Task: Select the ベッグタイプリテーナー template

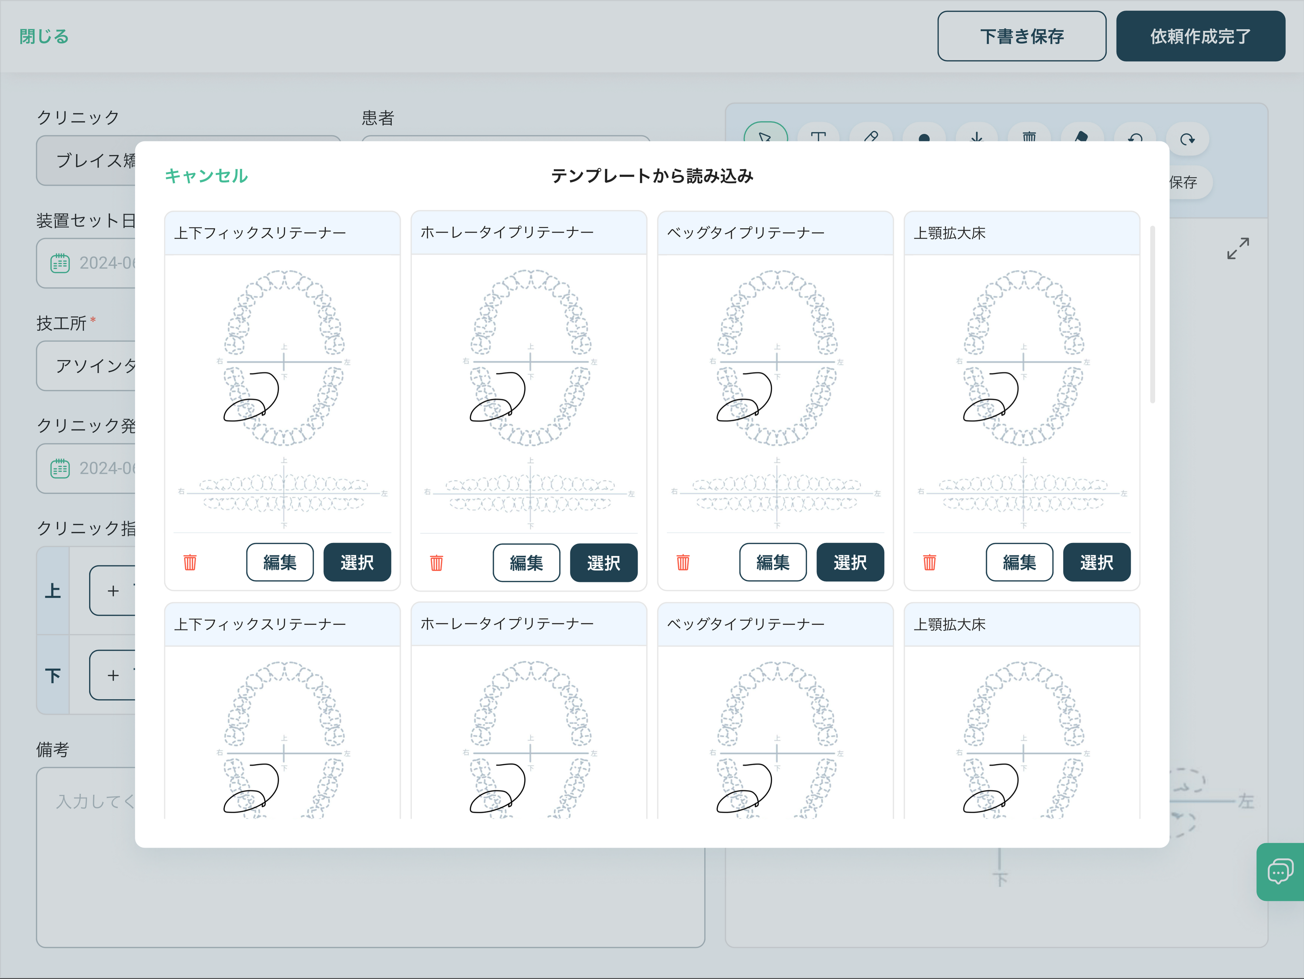Action: pyautogui.click(x=850, y=562)
